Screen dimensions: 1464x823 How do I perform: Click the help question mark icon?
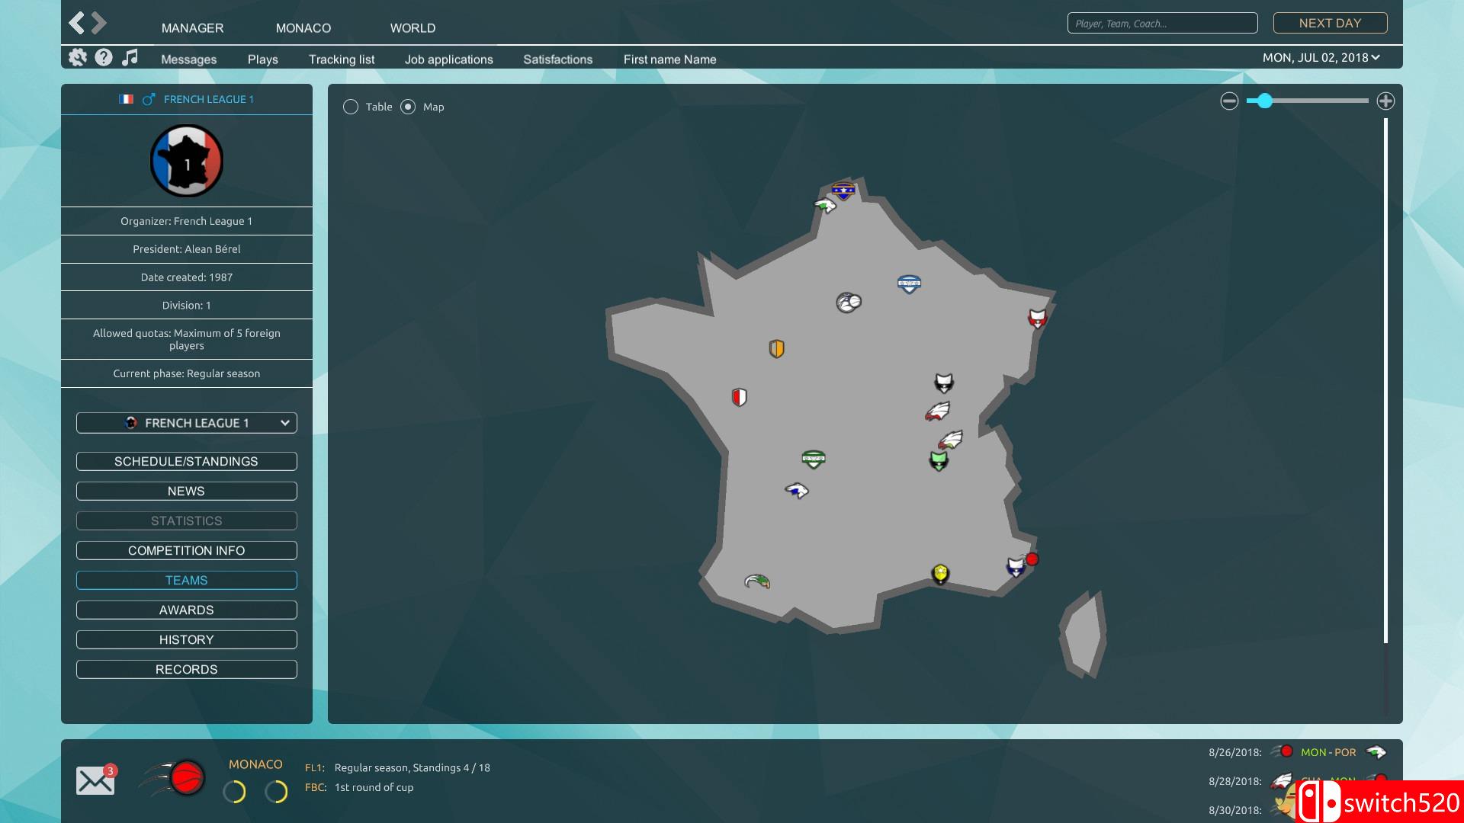pyautogui.click(x=104, y=57)
